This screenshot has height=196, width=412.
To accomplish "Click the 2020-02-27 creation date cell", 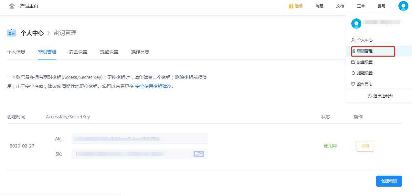I will pos(22,146).
